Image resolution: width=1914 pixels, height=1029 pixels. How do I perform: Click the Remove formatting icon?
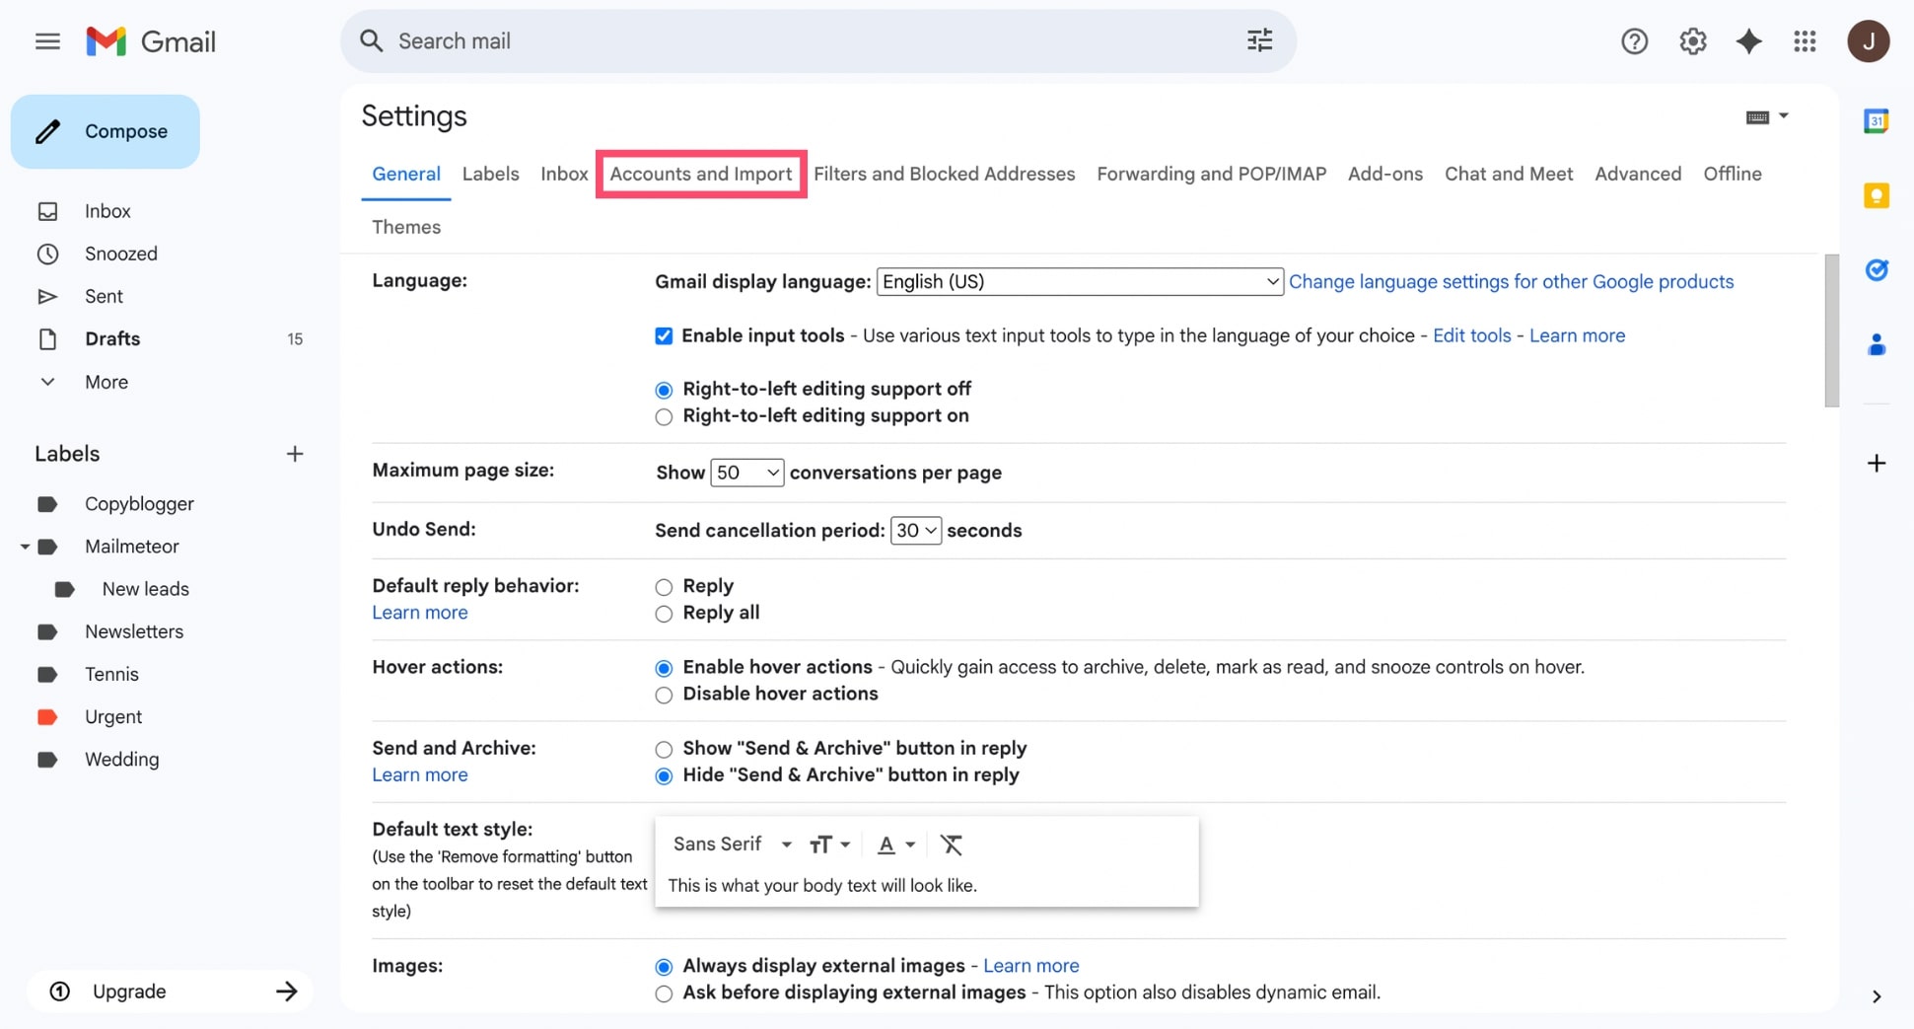coord(951,845)
